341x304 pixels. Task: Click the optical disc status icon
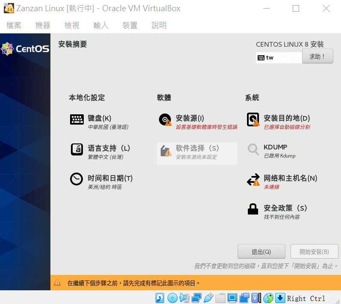(x=173, y=298)
